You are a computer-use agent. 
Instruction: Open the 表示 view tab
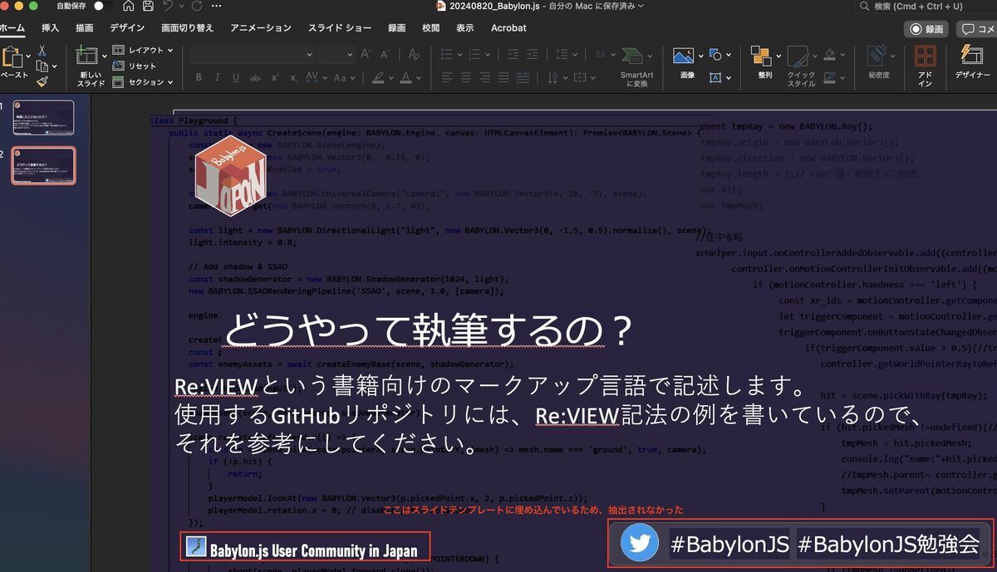point(464,27)
